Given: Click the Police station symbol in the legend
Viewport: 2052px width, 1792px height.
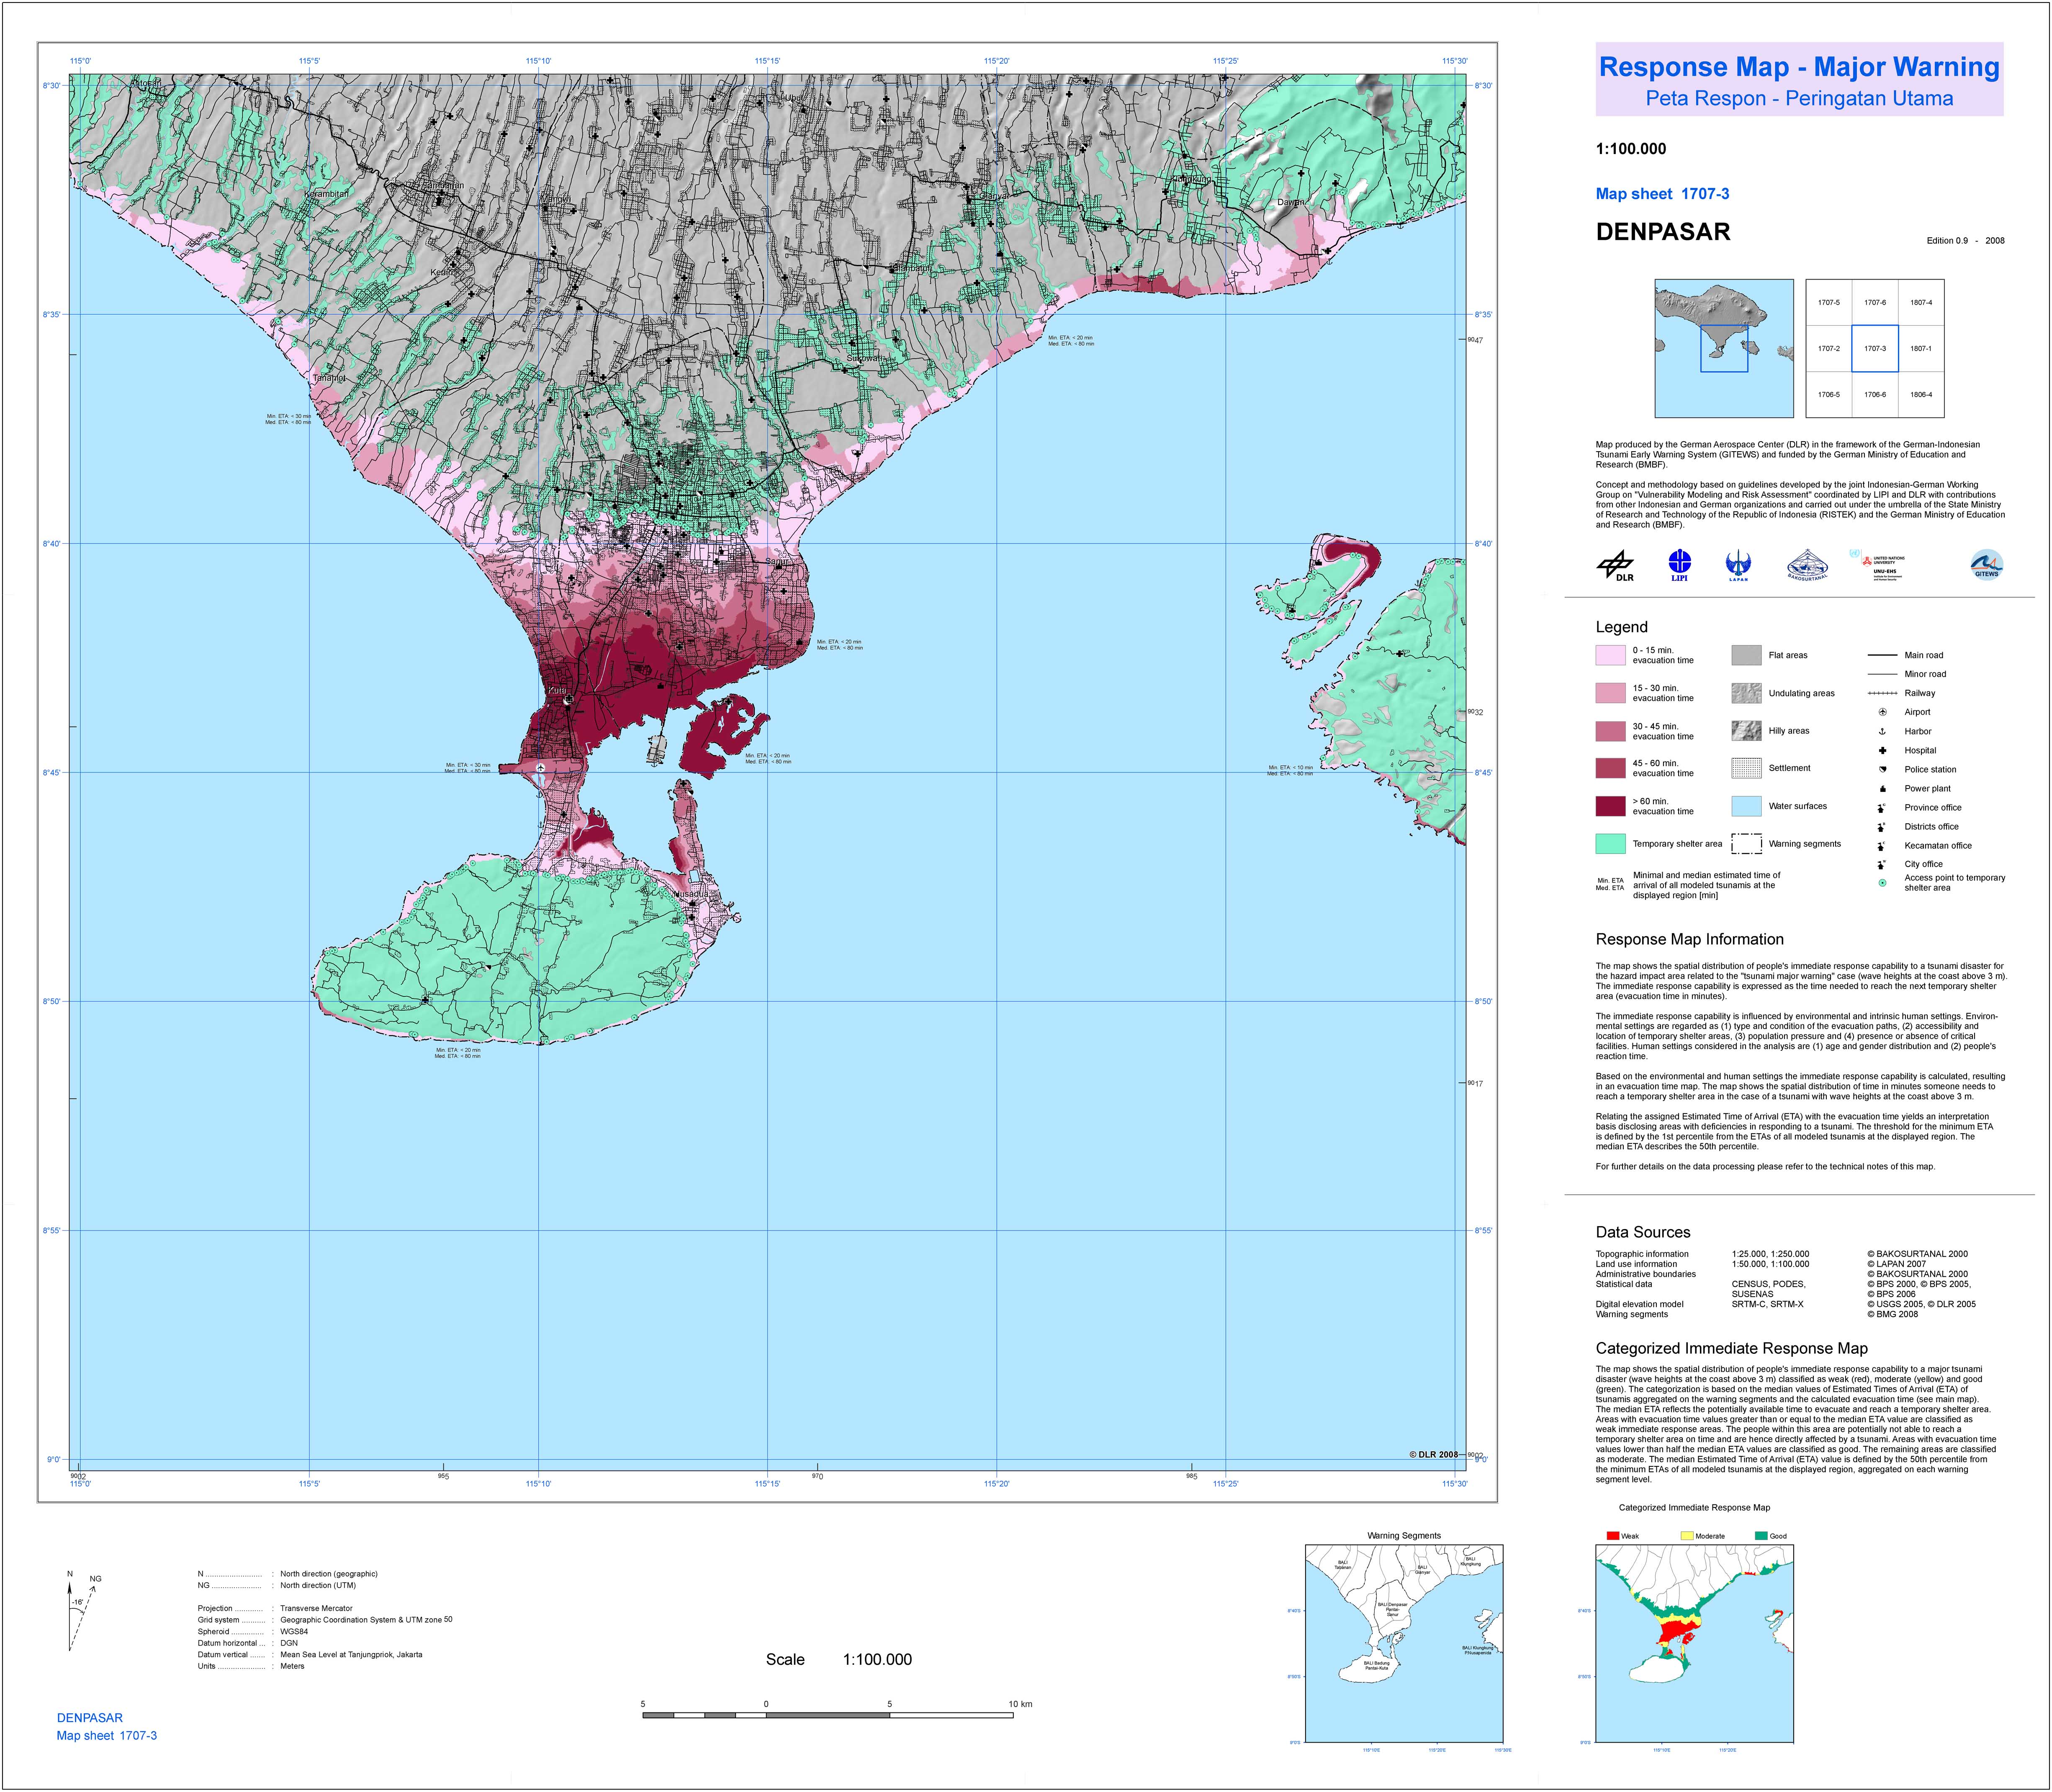Looking at the screenshot, I should pos(1882,769).
